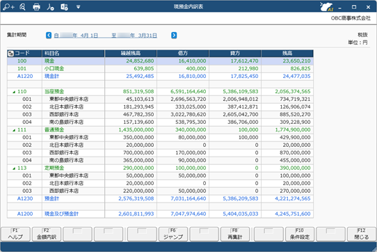Go to next period arrow
Viewport: 377px width, 252px height.
174,36
